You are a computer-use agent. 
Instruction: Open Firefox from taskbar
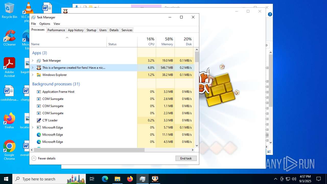pos(130,179)
